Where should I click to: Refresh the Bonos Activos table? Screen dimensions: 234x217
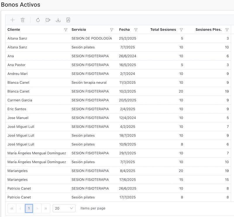[38, 20]
